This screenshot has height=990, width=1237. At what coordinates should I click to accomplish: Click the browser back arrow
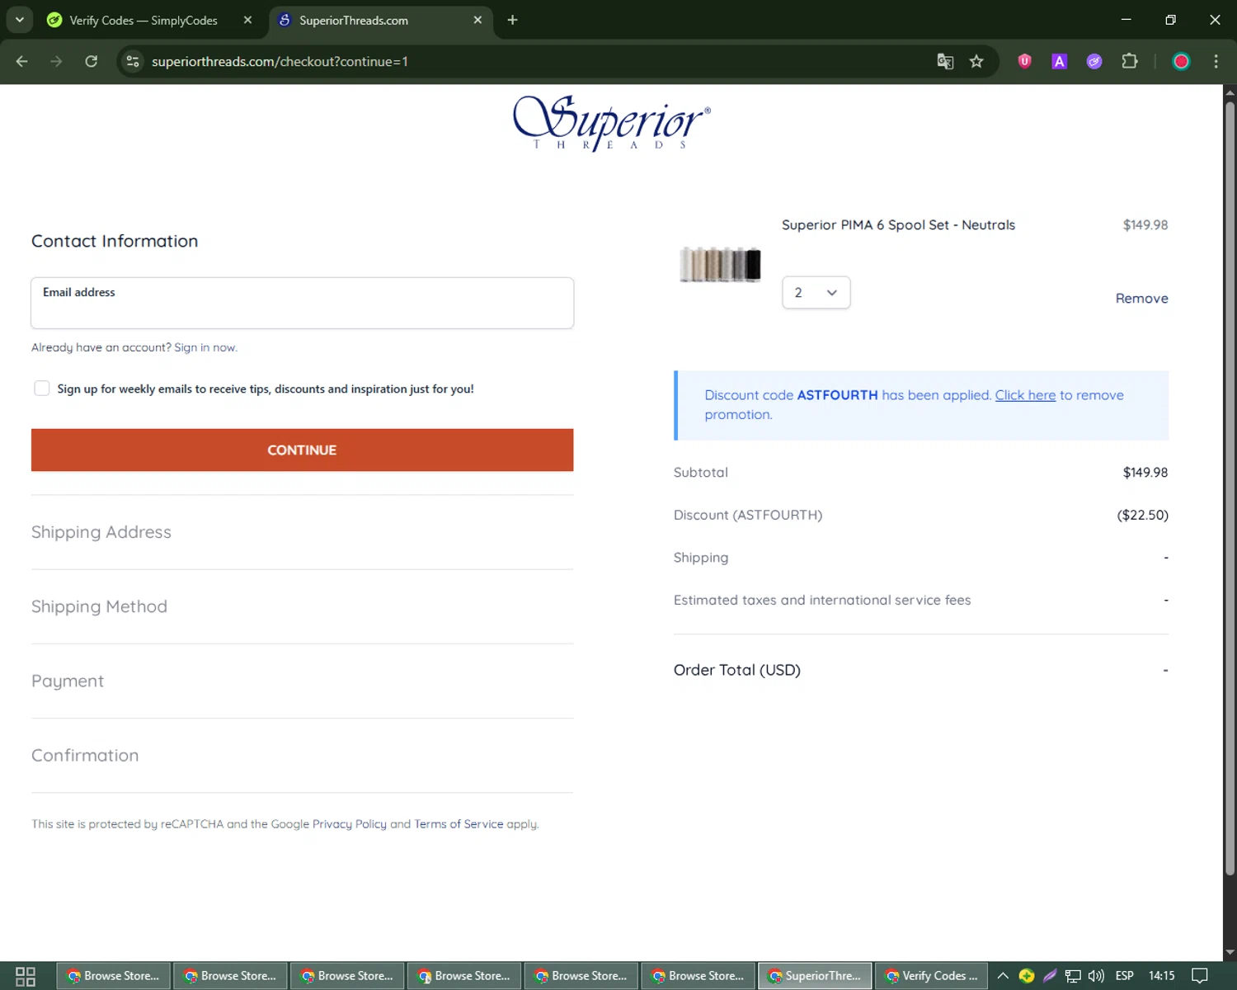[22, 61]
